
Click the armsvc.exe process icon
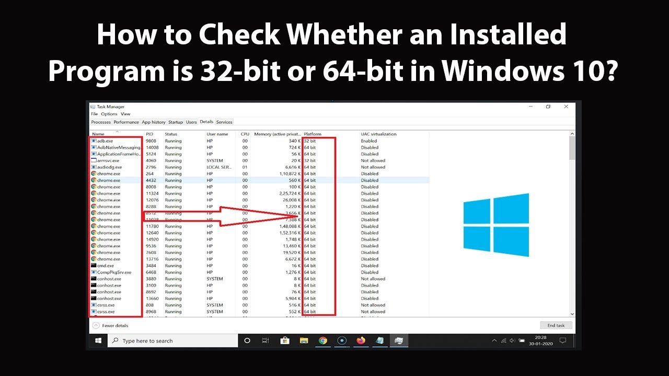[94, 161]
